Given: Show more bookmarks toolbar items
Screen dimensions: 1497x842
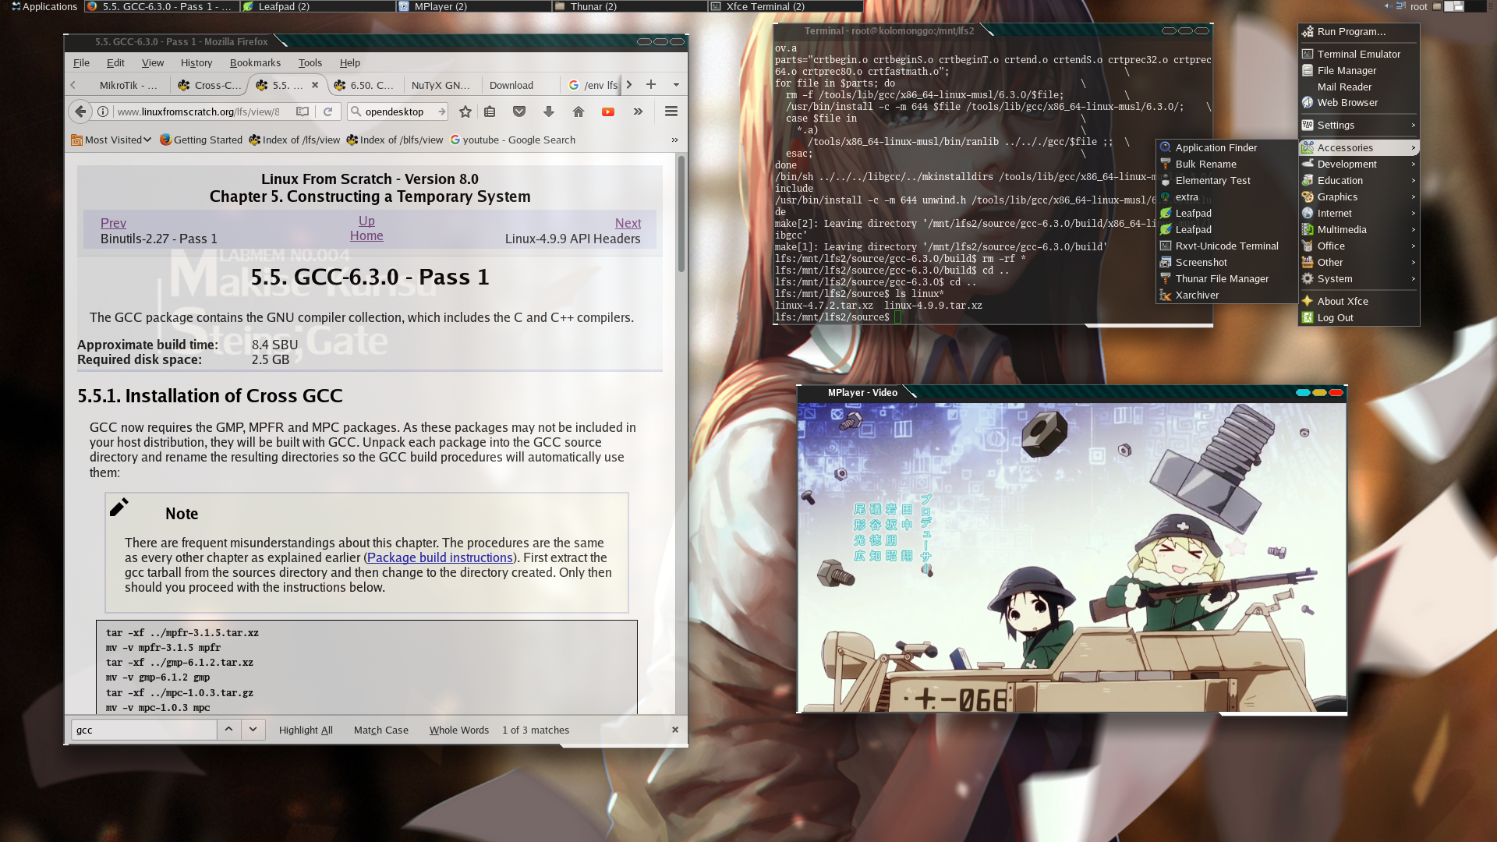Looking at the screenshot, I should coord(674,140).
